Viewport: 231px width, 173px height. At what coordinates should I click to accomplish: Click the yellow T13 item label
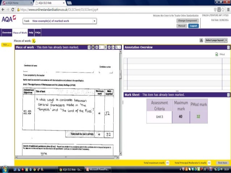(6, 45)
